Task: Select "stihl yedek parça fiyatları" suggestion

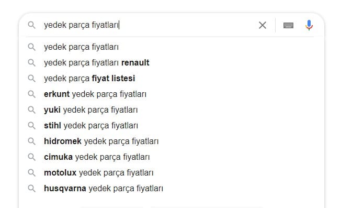Action: click(x=172, y=125)
